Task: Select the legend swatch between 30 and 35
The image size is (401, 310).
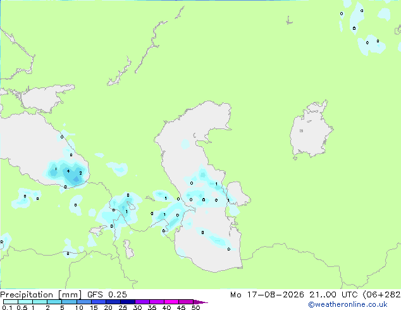Action: [142, 302]
